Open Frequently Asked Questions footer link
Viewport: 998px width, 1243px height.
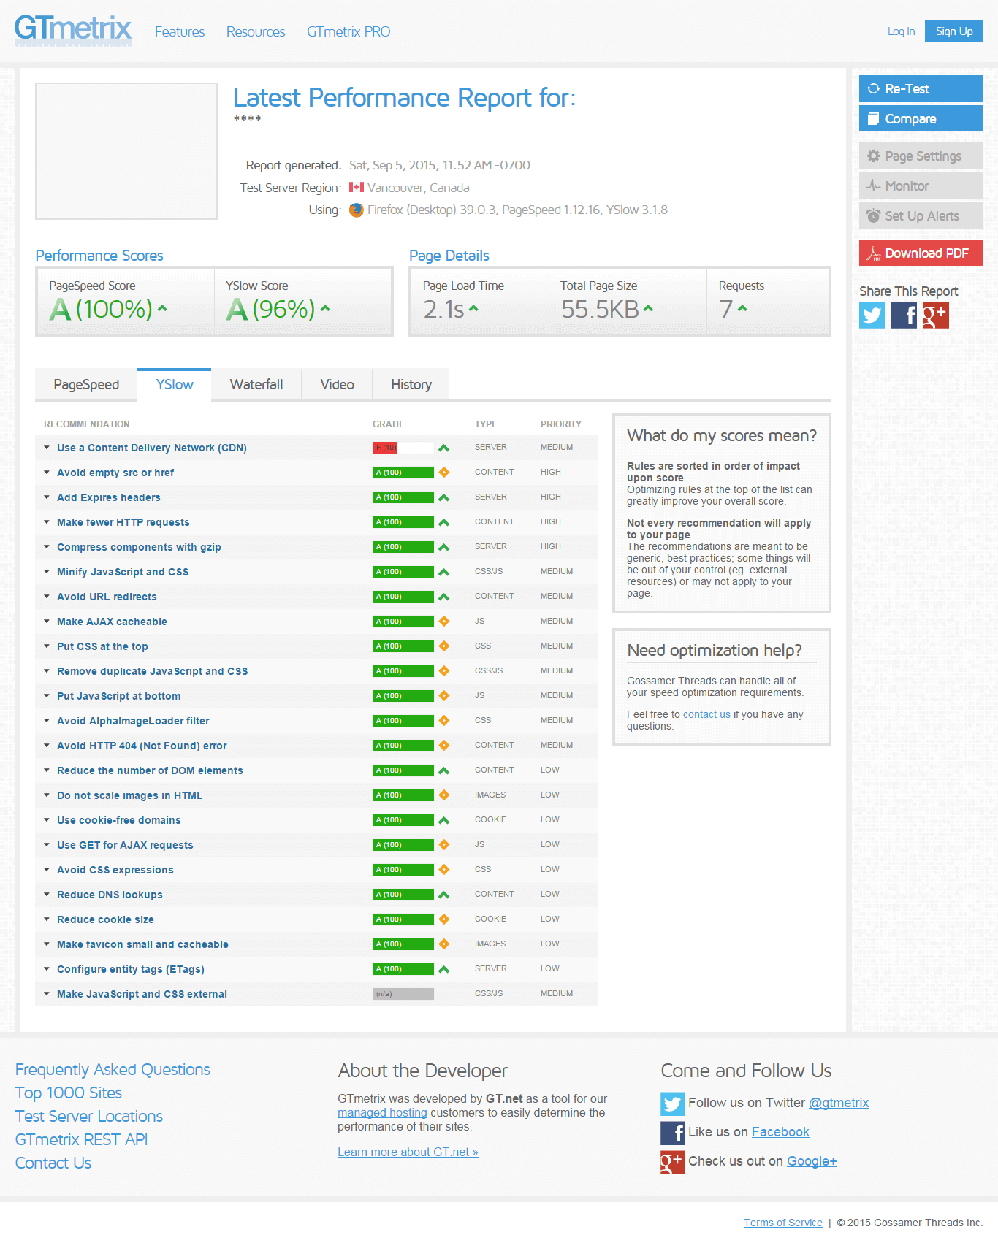pos(113,1069)
